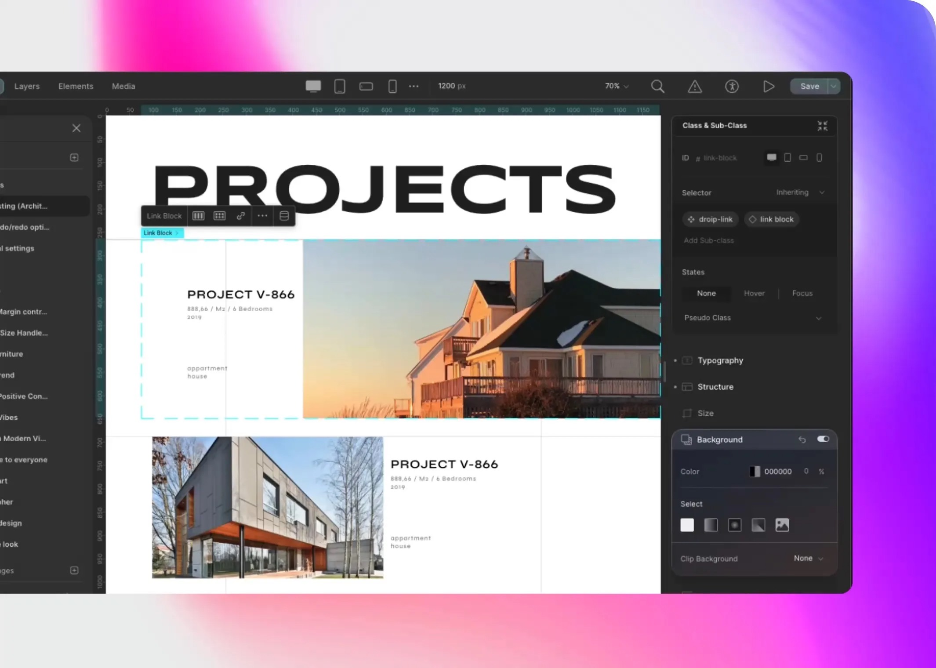Switch to tablet portrait viewport in top bar
Screen dimensions: 936x668
(x=340, y=86)
